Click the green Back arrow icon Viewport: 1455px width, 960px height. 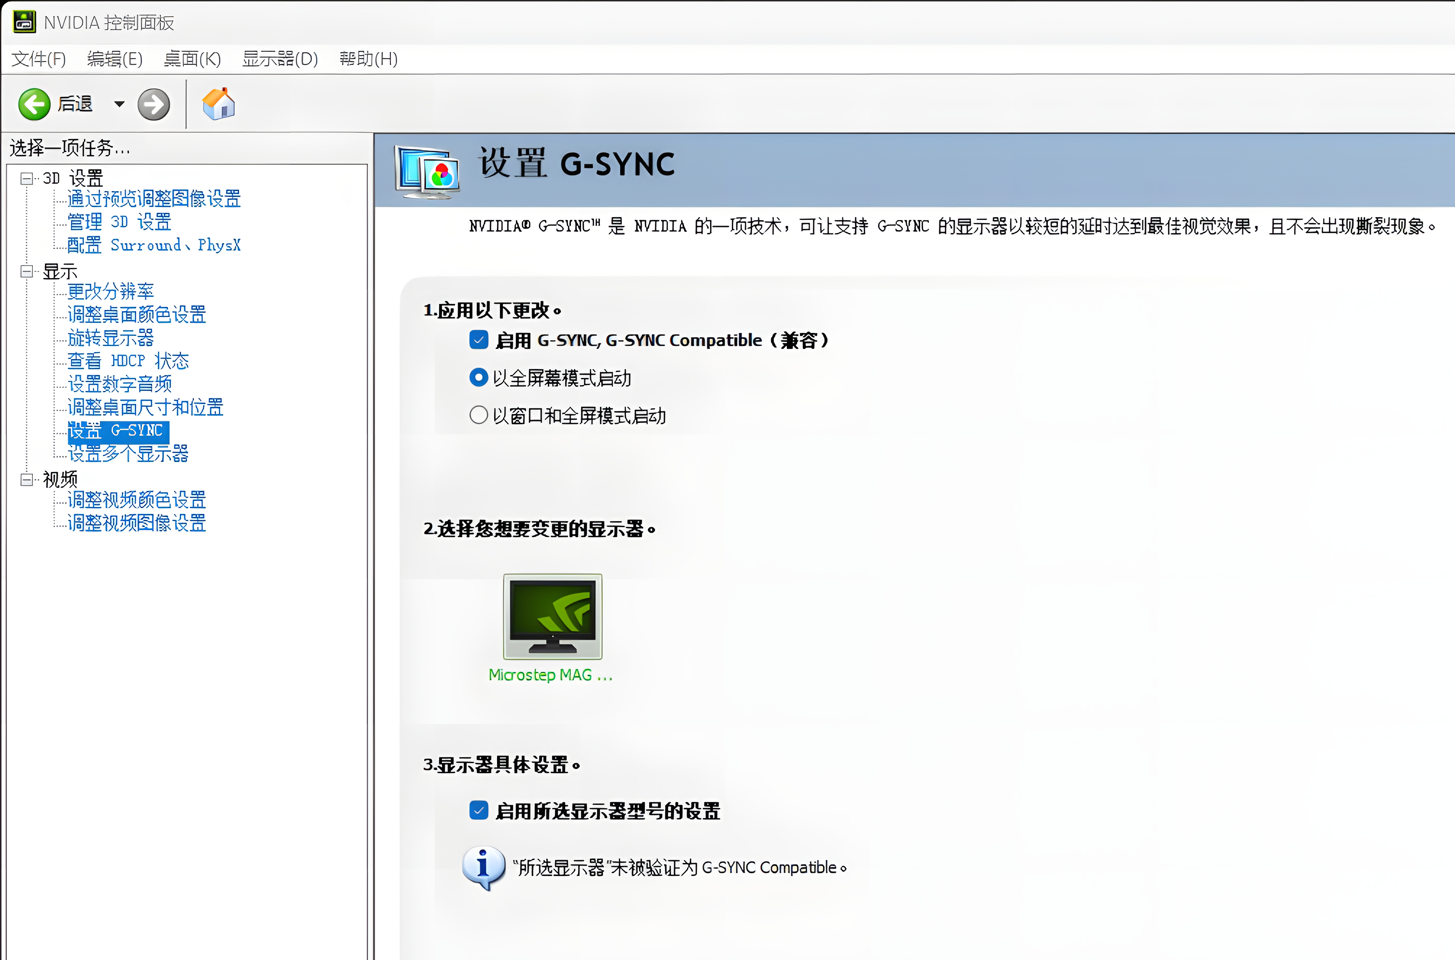(34, 104)
